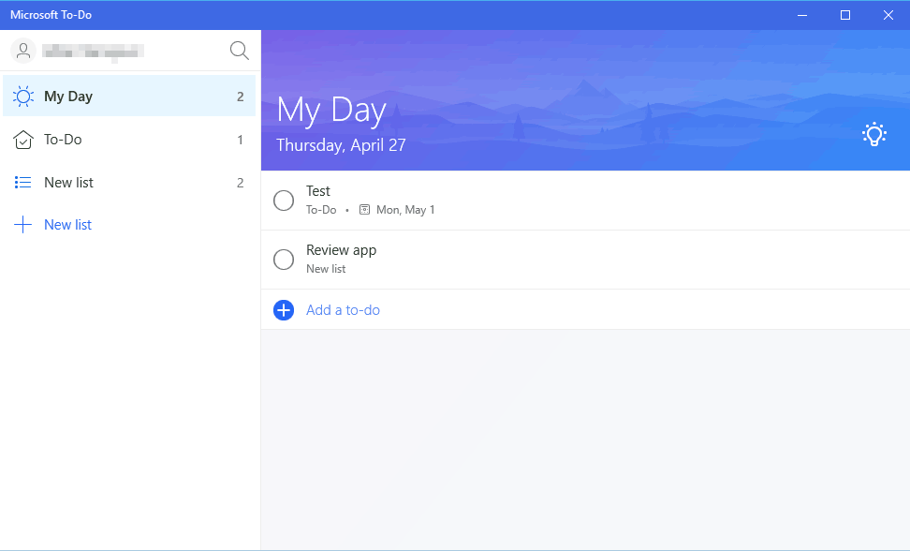Open the To-Do list in sidebar
This screenshot has height=551, width=910.
pyautogui.click(x=129, y=140)
